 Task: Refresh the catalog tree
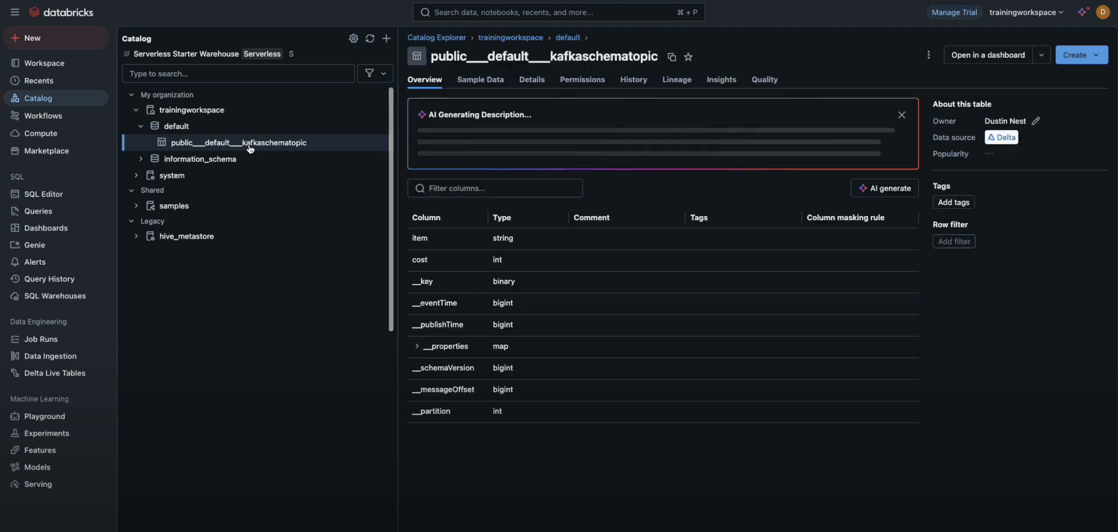click(x=370, y=39)
